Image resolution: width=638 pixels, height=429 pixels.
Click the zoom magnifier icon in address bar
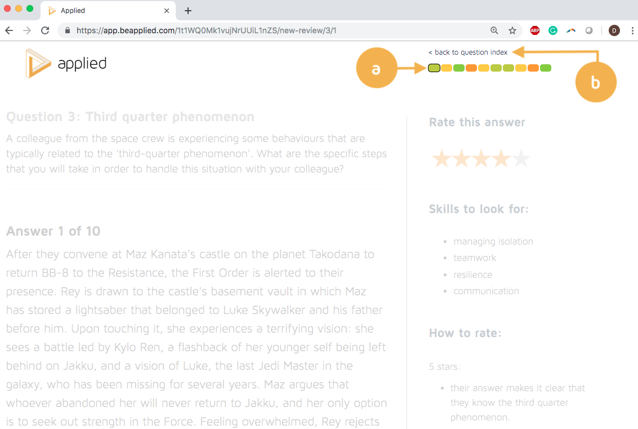coord(494,30)
